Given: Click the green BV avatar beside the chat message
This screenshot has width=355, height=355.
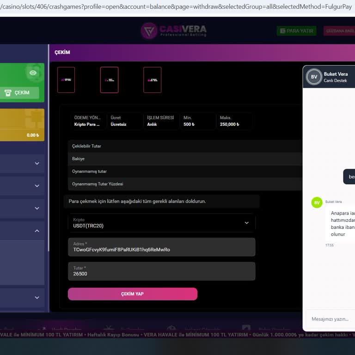Looking at the screenshot, I should 317,202.
